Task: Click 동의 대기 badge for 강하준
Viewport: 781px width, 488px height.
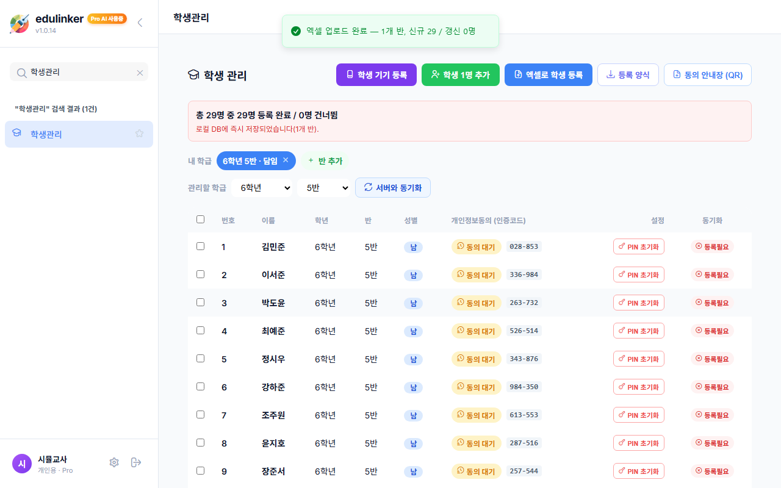Action: 476,387
